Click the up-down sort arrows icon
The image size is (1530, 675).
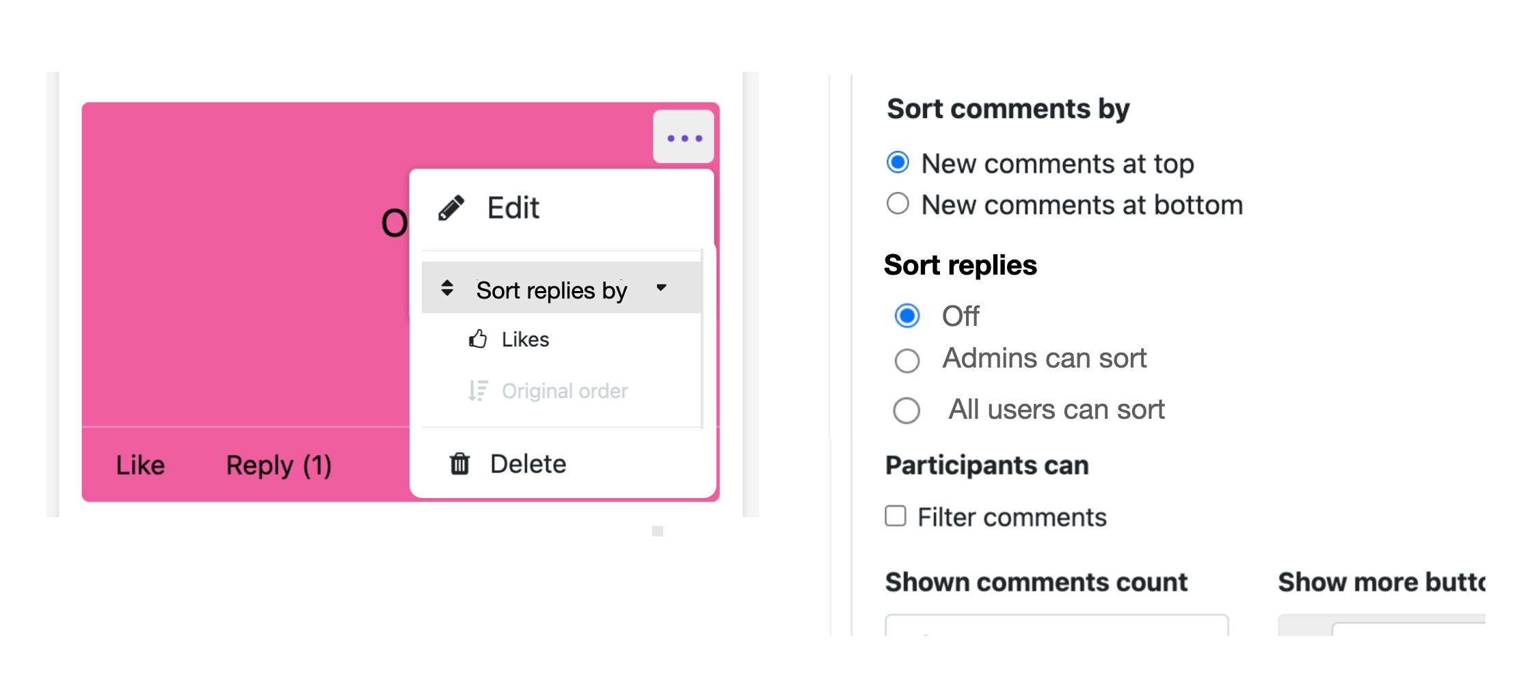[x=447, y=288]
